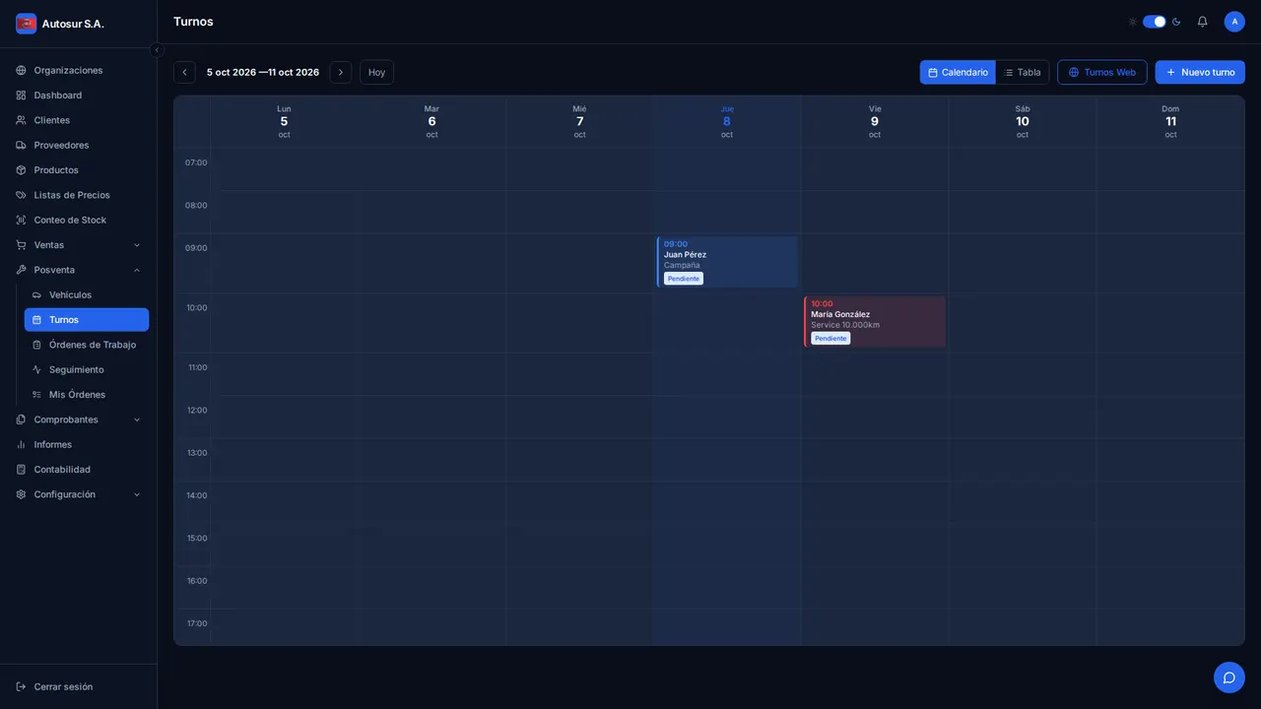Switch to Calendario view
The width and height of the screenshot is (1261, 709).
pos(958,72)
